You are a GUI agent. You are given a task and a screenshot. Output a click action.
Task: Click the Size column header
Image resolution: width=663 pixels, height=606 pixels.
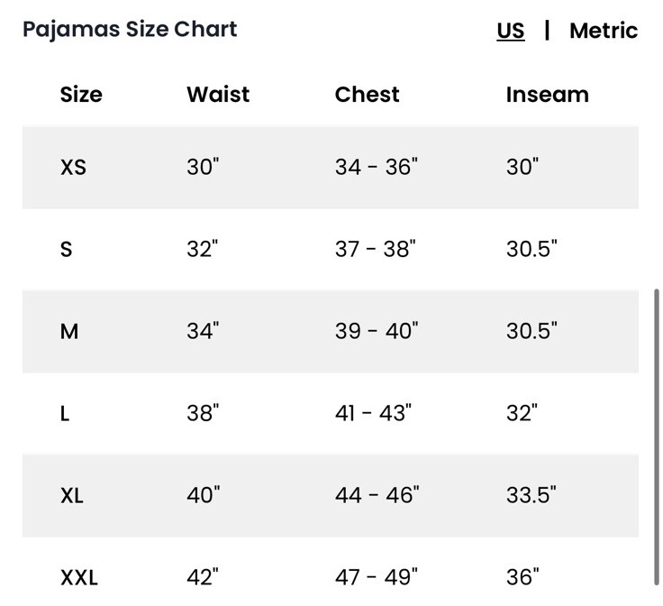click(x=81, y=95)
